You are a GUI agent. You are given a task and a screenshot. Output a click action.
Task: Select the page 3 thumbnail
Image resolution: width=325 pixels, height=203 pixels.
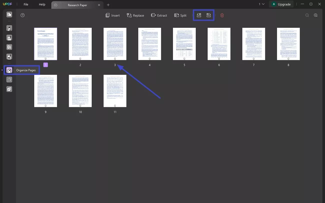[x=115, y=44]
